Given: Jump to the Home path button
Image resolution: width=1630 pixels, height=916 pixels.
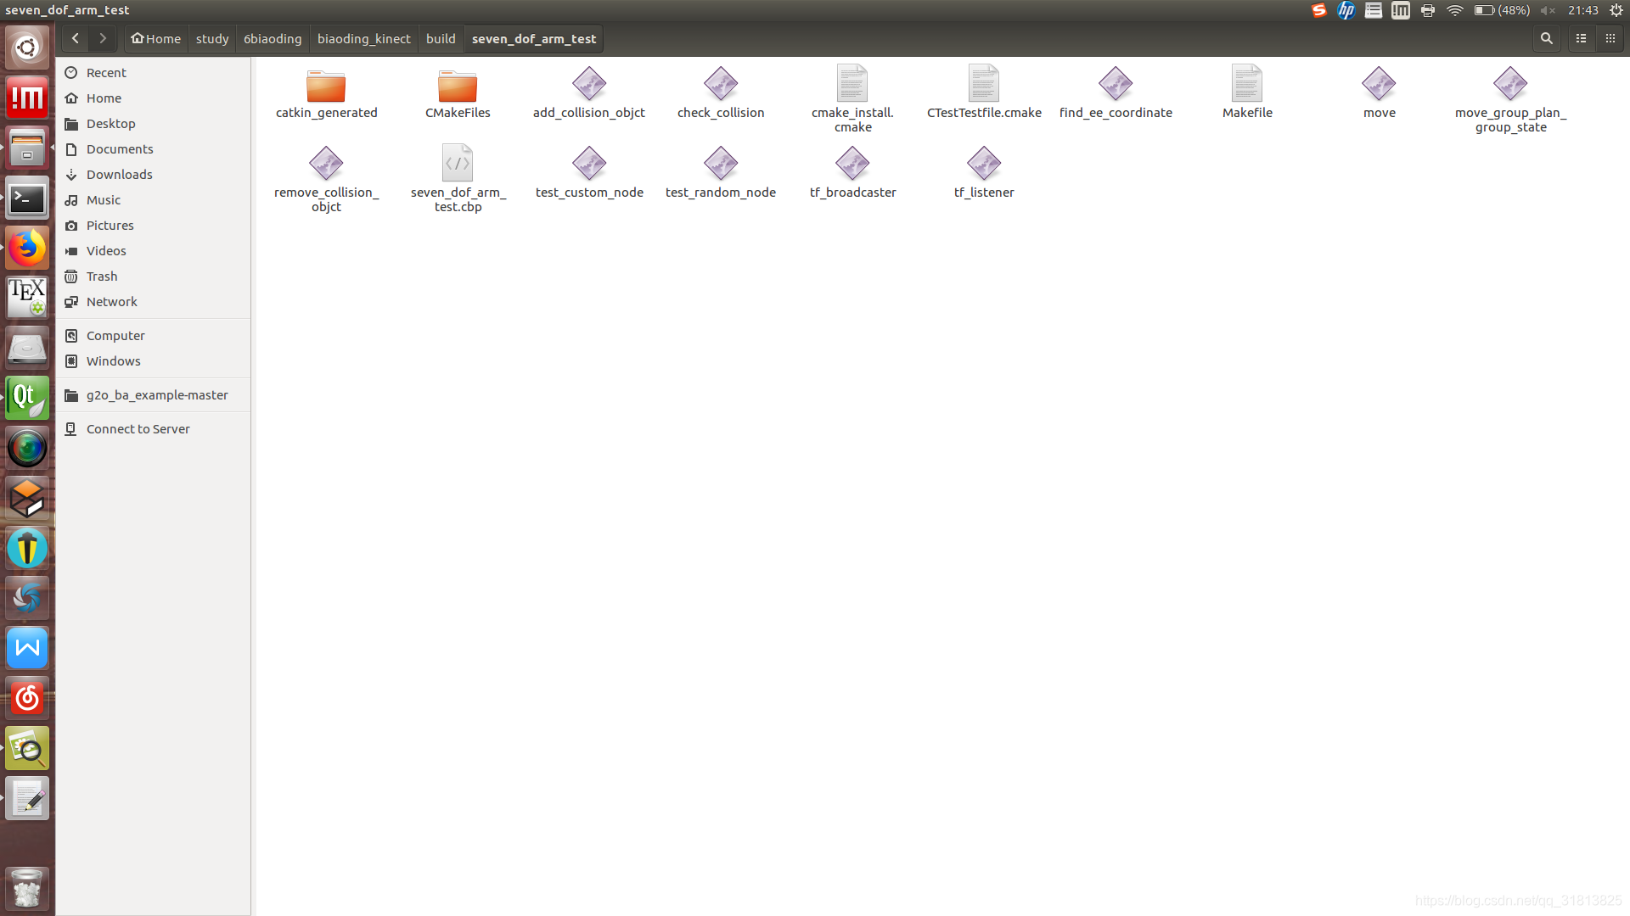Looking at the screenshot, I should click(x=156, y=39).
